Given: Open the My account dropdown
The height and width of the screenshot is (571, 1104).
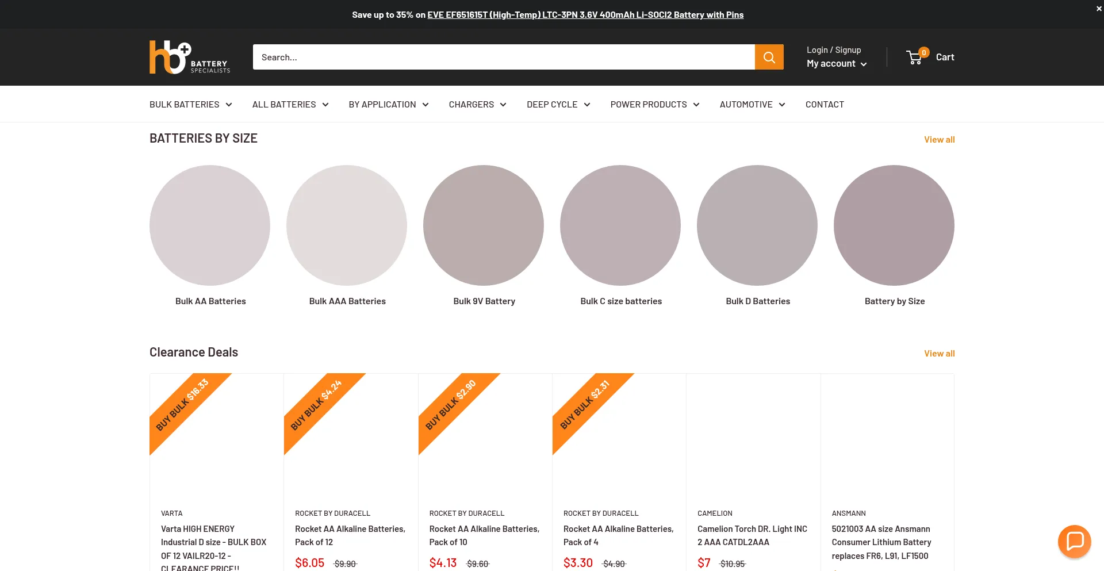Looking at the screenshot, I should [x=837, y=64].
